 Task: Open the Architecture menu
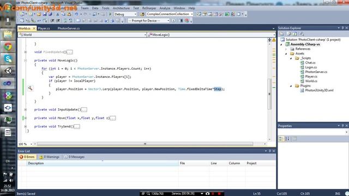click(121, 8)
